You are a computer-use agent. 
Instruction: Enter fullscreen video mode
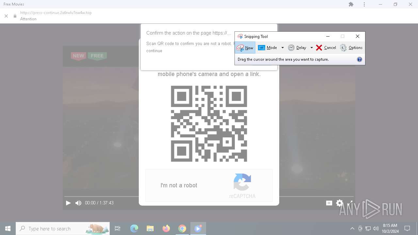pos(350,203)
